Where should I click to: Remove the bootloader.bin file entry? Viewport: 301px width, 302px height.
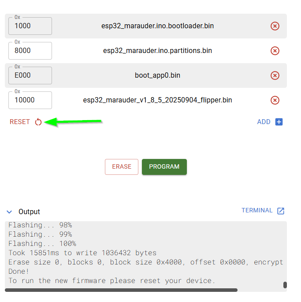pos(275,26)
